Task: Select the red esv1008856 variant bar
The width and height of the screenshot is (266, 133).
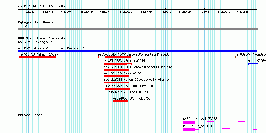Action: pyautogui.click(x=117, y=76)
